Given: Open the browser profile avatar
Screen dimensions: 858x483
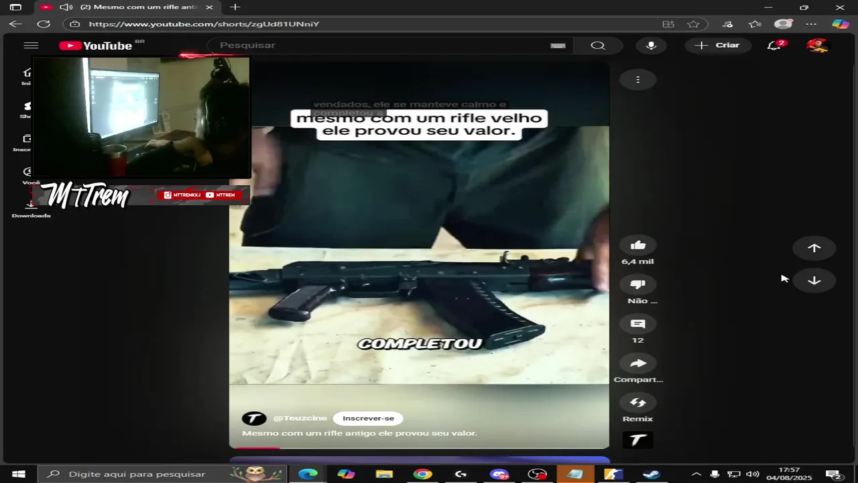Looking at the screenshot, I should coord(784,24).
